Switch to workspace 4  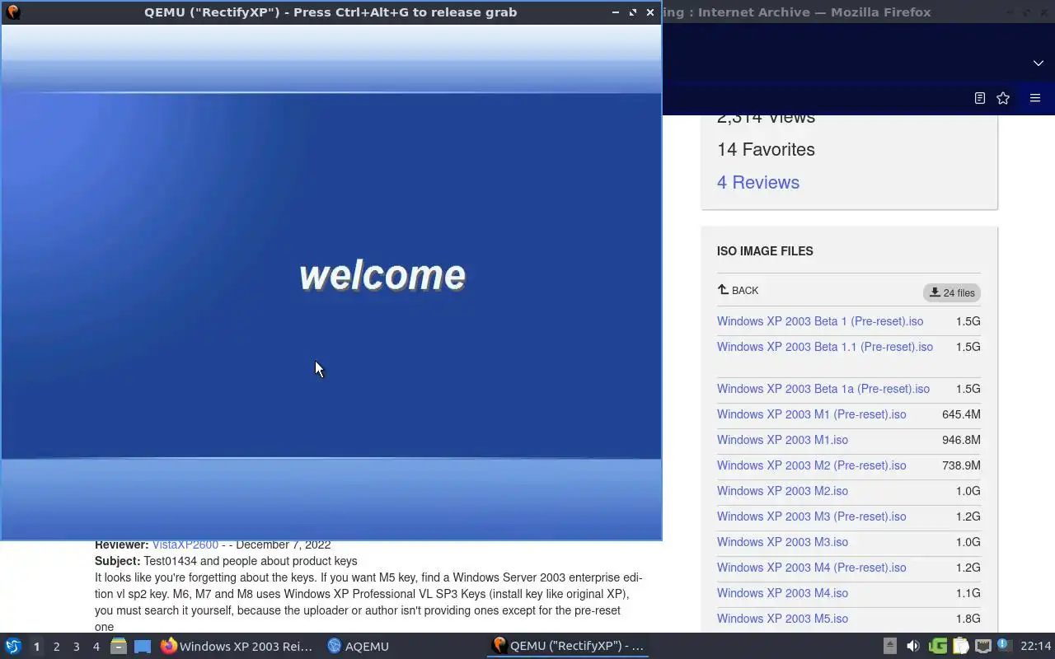[x=96, y=647]
